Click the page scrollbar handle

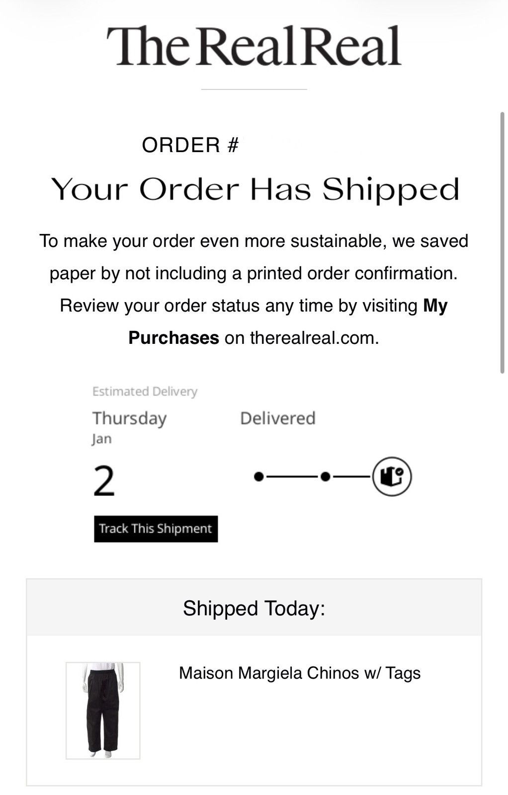(x=503, y=243)
